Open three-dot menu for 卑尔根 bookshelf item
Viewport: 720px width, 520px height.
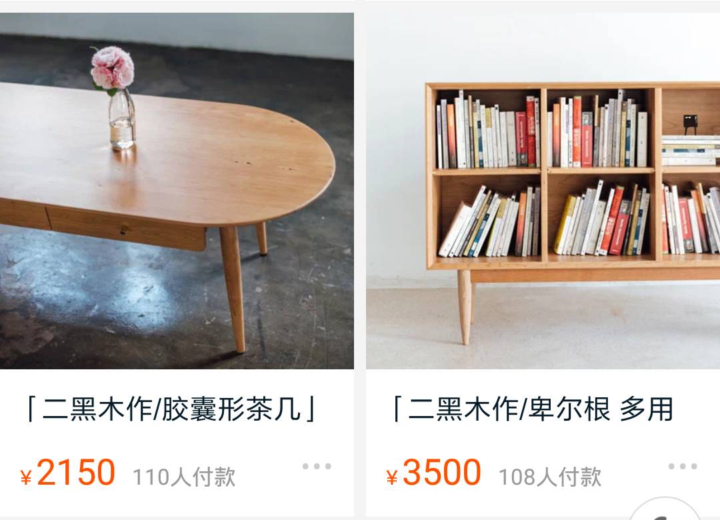(x=683, y=466)
